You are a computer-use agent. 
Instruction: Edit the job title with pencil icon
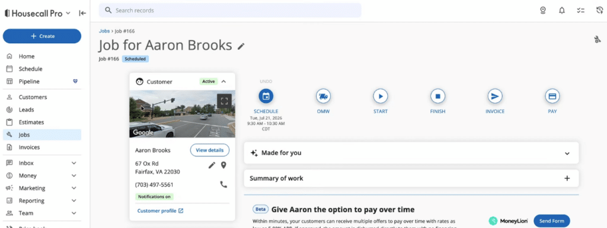(x=241, y=46)
